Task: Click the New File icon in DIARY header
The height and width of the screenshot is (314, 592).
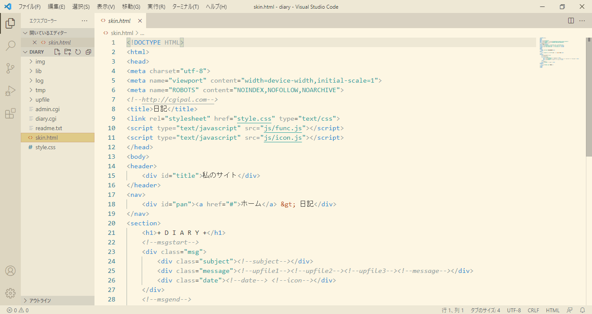Action: [57, 52]
